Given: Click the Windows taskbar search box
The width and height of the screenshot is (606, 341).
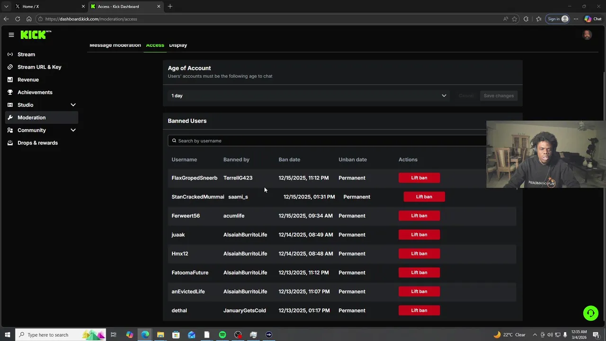Looking at the screenshot, I should pos(62,335).
